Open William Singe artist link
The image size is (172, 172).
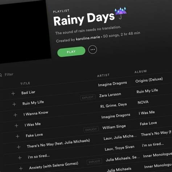pos(114,127)
